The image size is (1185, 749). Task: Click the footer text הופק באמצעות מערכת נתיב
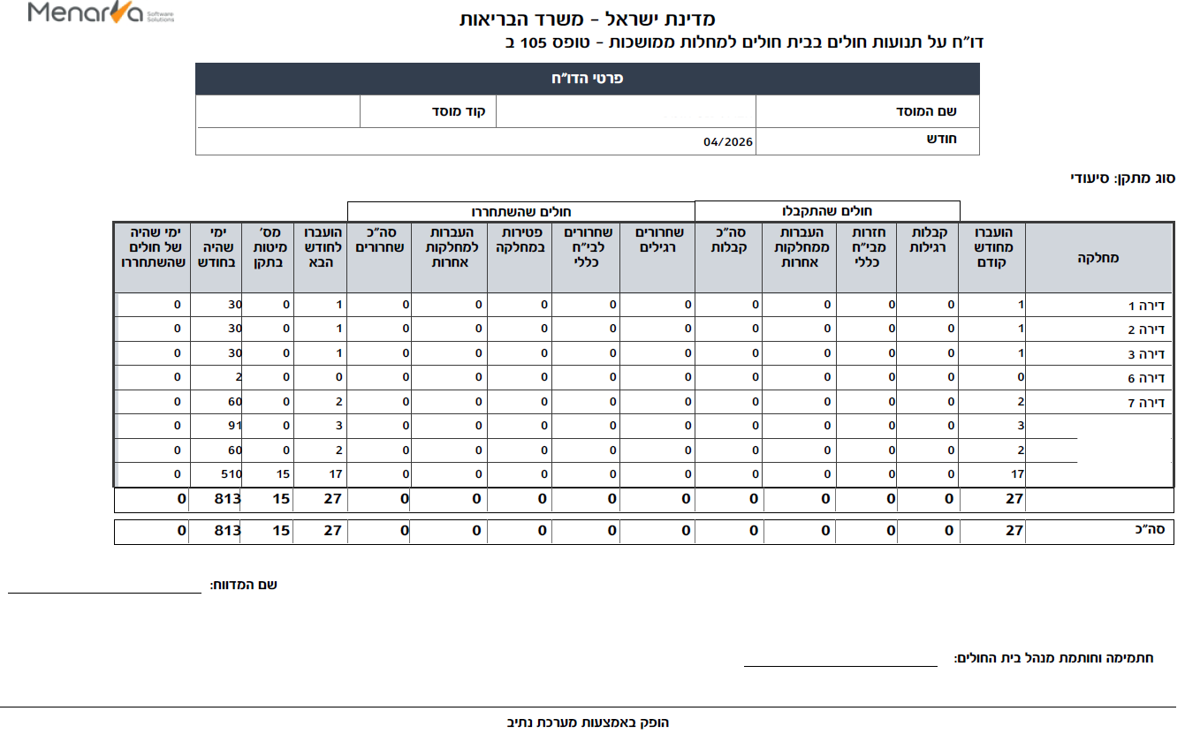pos(588,723)
